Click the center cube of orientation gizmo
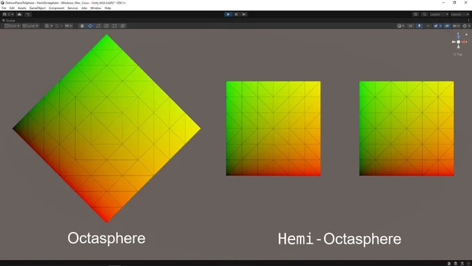Viewport: 472px width, 266px height. point(458,42)
